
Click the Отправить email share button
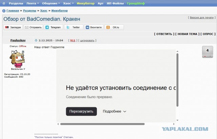coord(33,27)
